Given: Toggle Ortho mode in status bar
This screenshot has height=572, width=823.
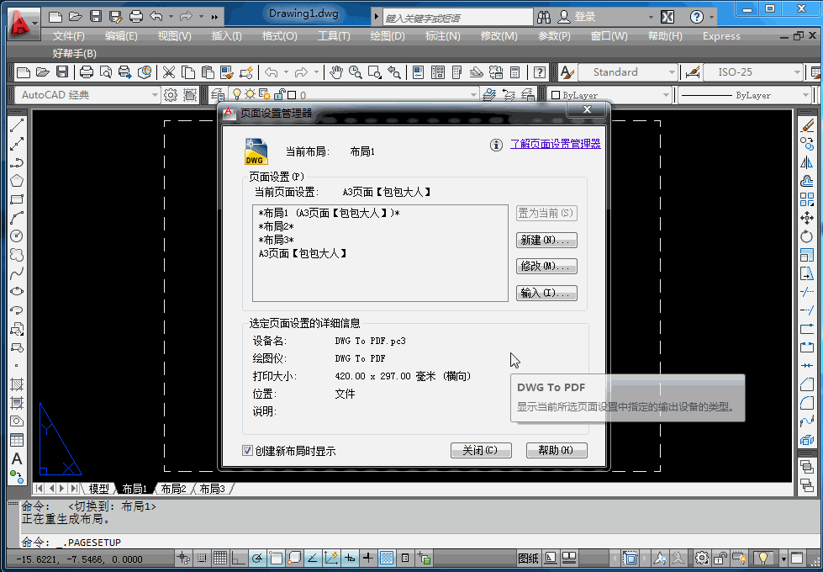Looking at the screenshot, I should pyautogui.click(x=238, y=558).
